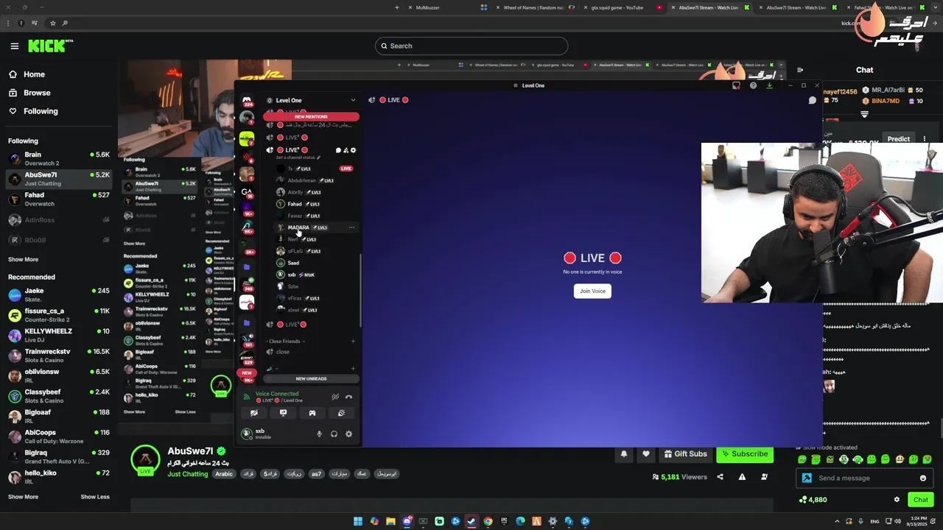The image size is (943, 530).
Task: Mute the Discord microphone
Action: pos(319,434)
